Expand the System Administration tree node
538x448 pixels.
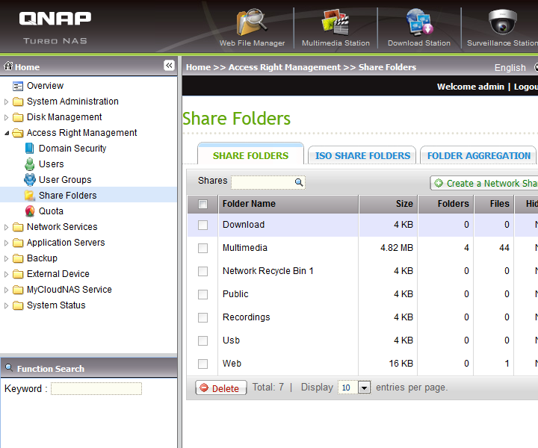click(7, 102)
